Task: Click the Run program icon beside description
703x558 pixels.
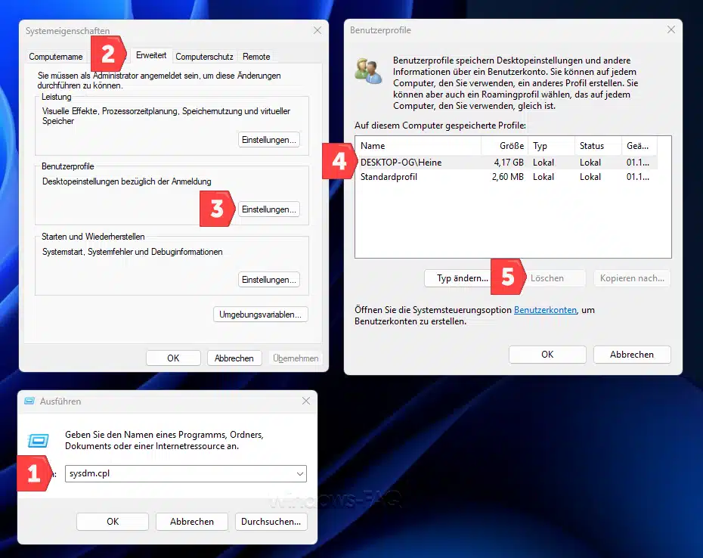Action: coord(38,440)
